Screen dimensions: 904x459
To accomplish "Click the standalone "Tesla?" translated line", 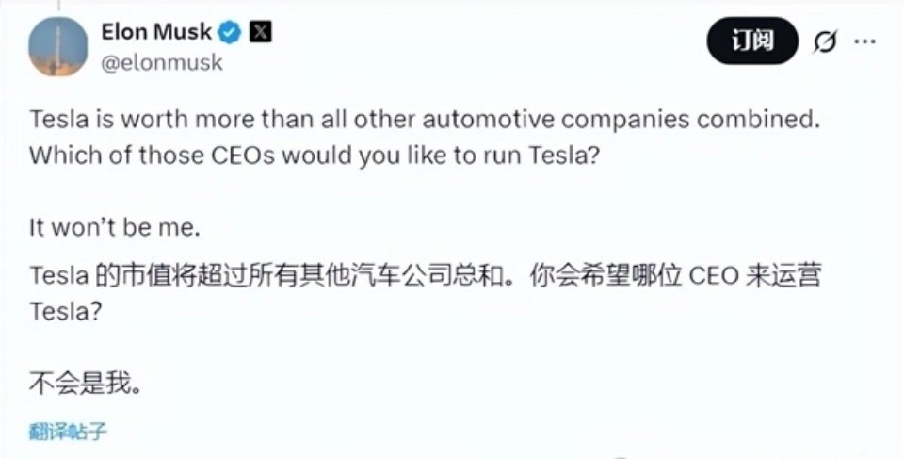I will click(65, 311).
